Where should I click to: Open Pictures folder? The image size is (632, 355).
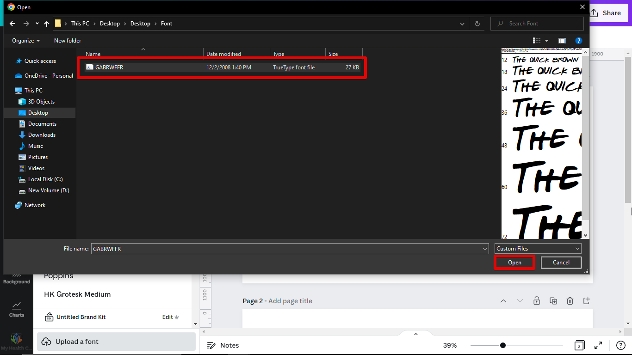tap(38, 157)
